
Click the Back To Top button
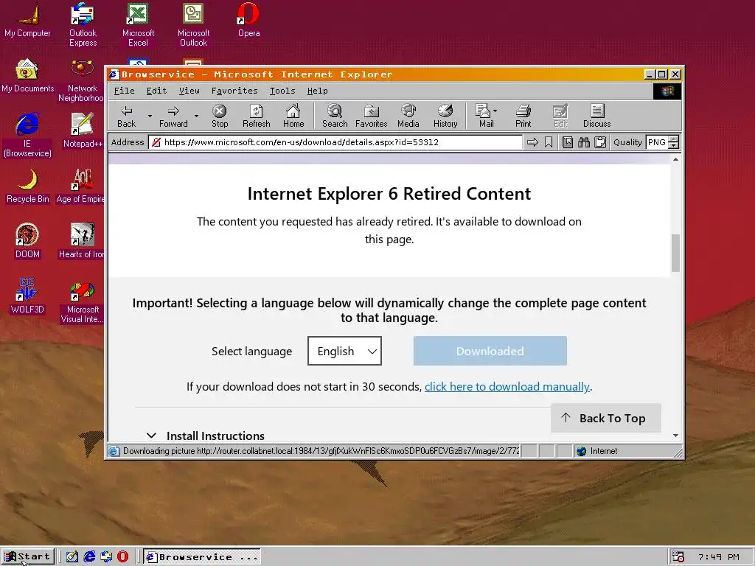point(606,418)
